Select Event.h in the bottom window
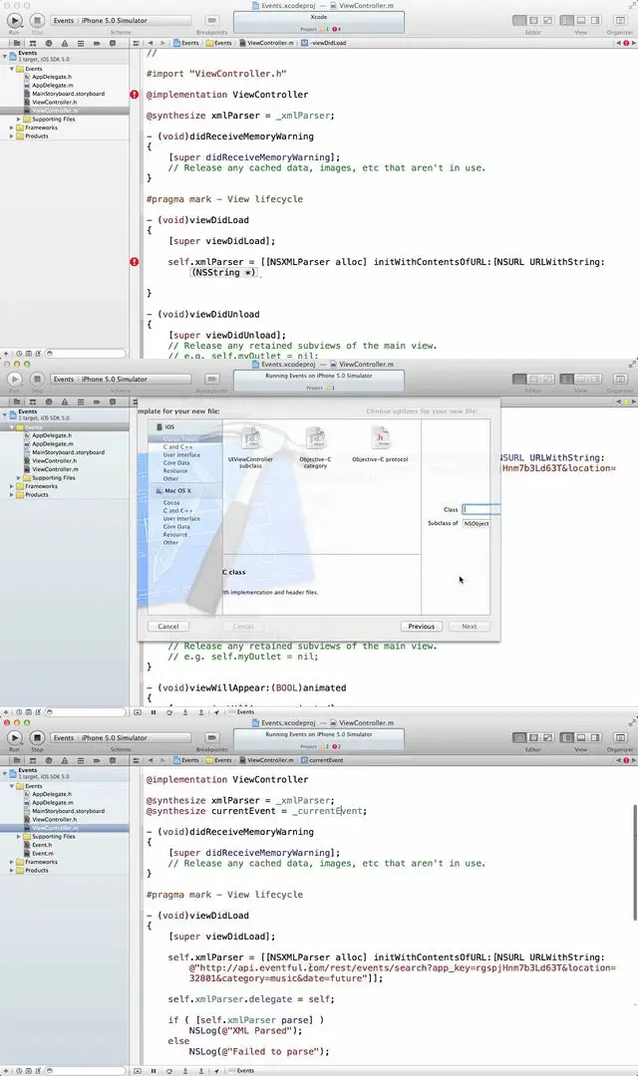 pyautogui.click(x=42, y=845)
